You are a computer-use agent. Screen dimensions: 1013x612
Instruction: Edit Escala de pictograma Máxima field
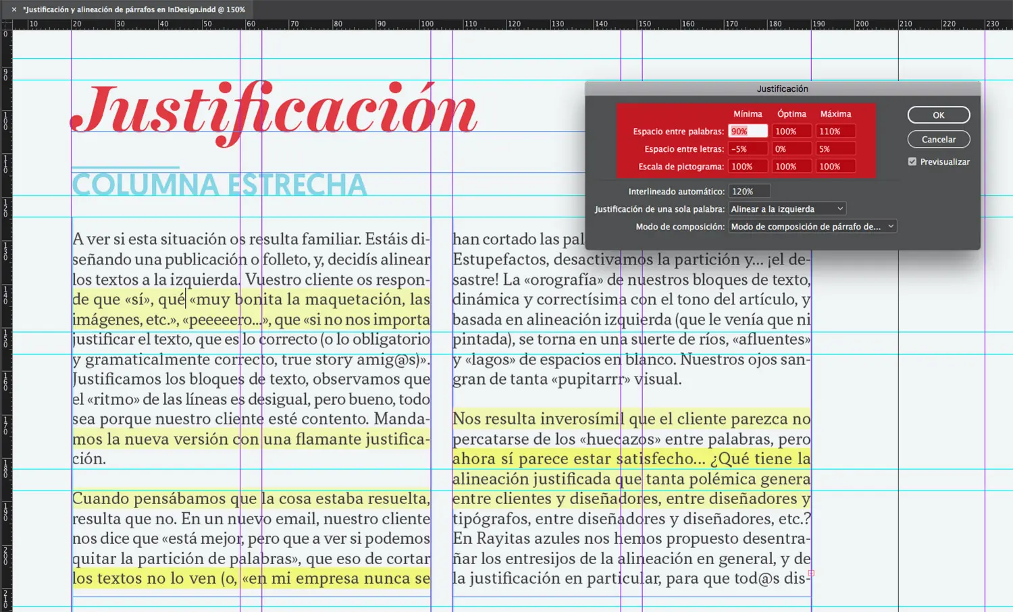836,167
